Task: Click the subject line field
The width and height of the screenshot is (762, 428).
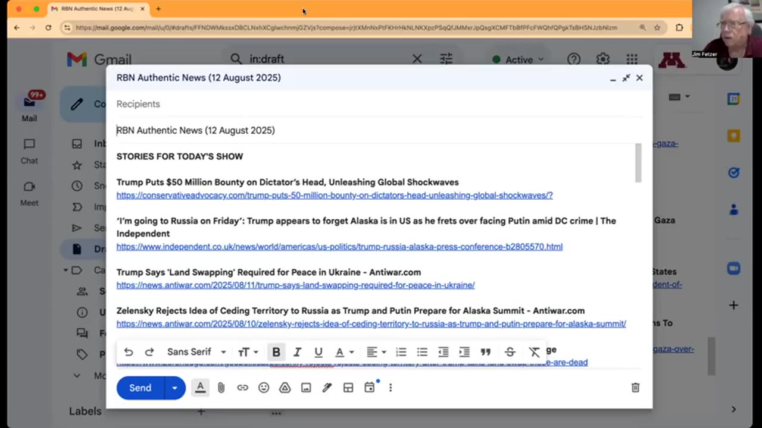Action: click(379, 130)
